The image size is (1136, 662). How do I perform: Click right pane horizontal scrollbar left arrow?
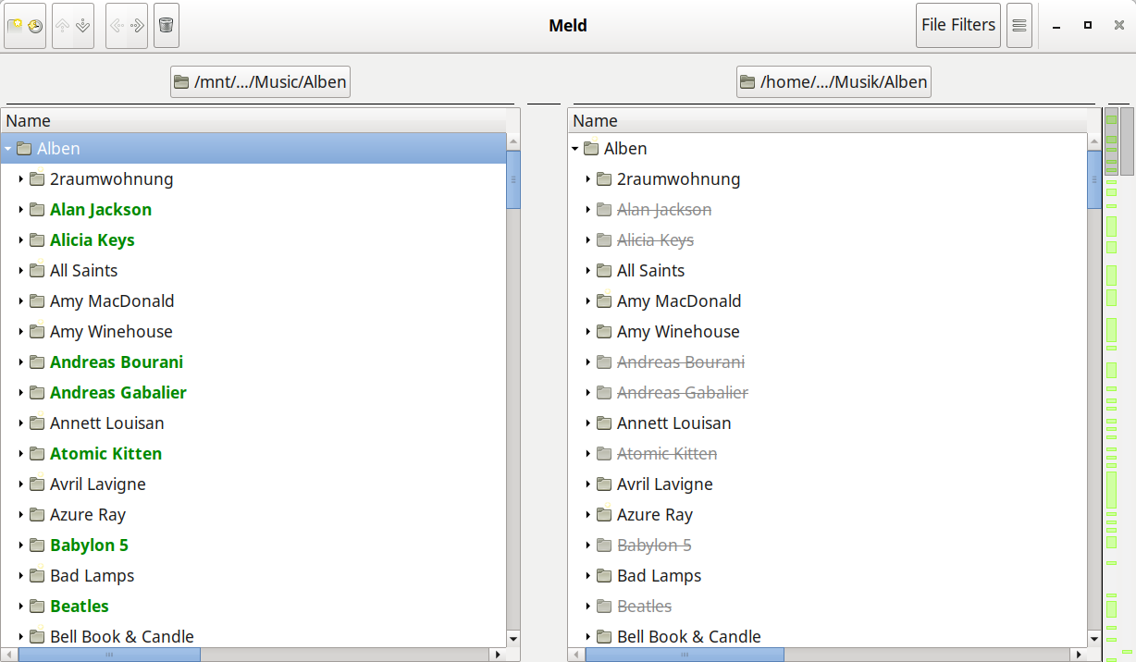click(577, 655)
